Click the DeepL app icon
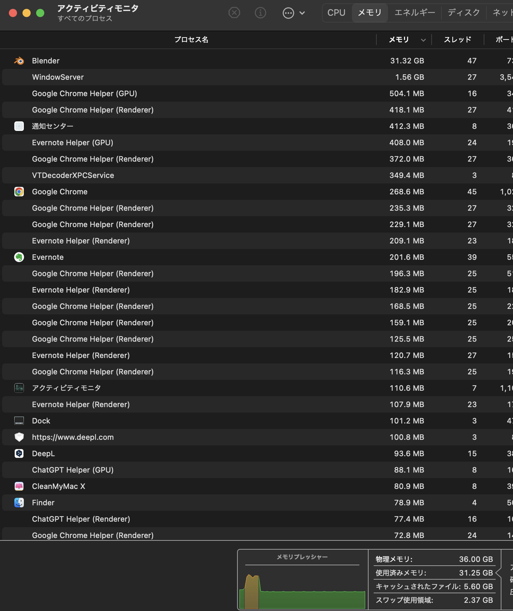 point(19,453)
